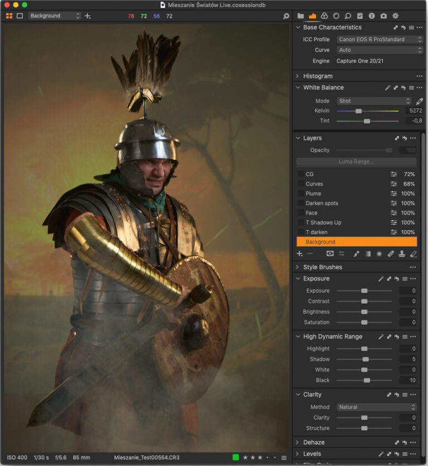Reset the Exposure tool adjustments

397,279
